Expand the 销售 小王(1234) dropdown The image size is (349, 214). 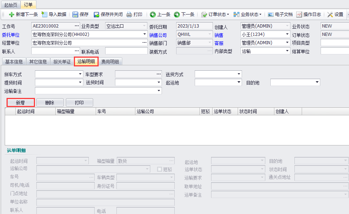(x=287, y=34)
